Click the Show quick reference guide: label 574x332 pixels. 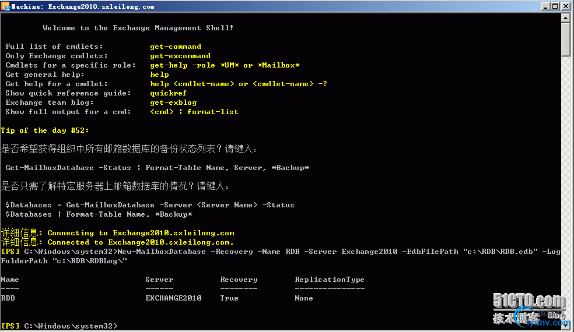click(x=68, y=93)
